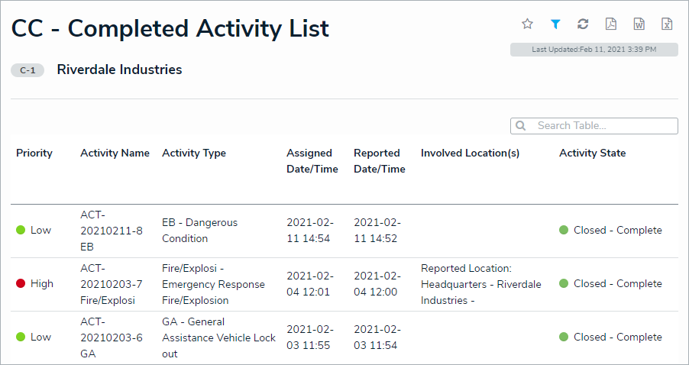689x365 pixels.
Task: Export the report to PDF
Action: pos(611,24)
